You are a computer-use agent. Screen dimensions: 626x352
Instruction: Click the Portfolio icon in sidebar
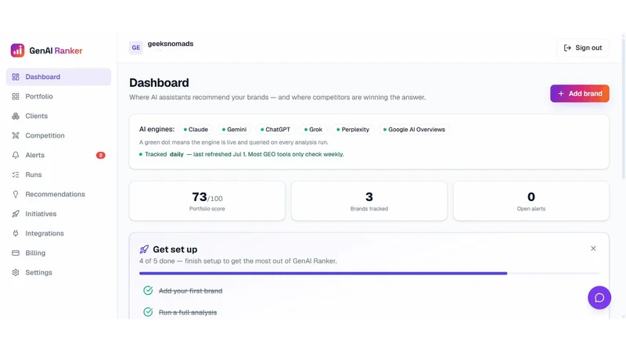[16, 96]
